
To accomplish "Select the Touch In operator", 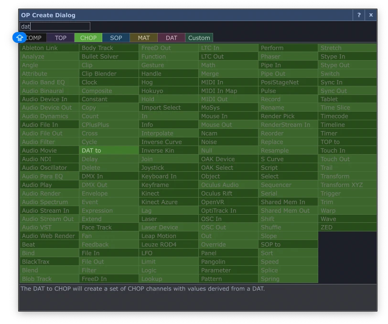I will 347,150.
